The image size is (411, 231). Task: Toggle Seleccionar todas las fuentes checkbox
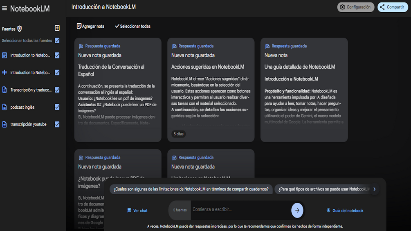tap(57, 40)
